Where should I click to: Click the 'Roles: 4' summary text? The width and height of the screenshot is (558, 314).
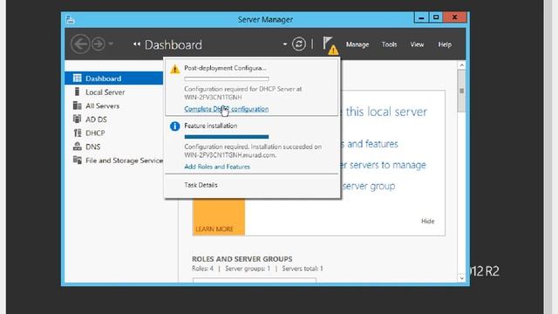point(202,269)
